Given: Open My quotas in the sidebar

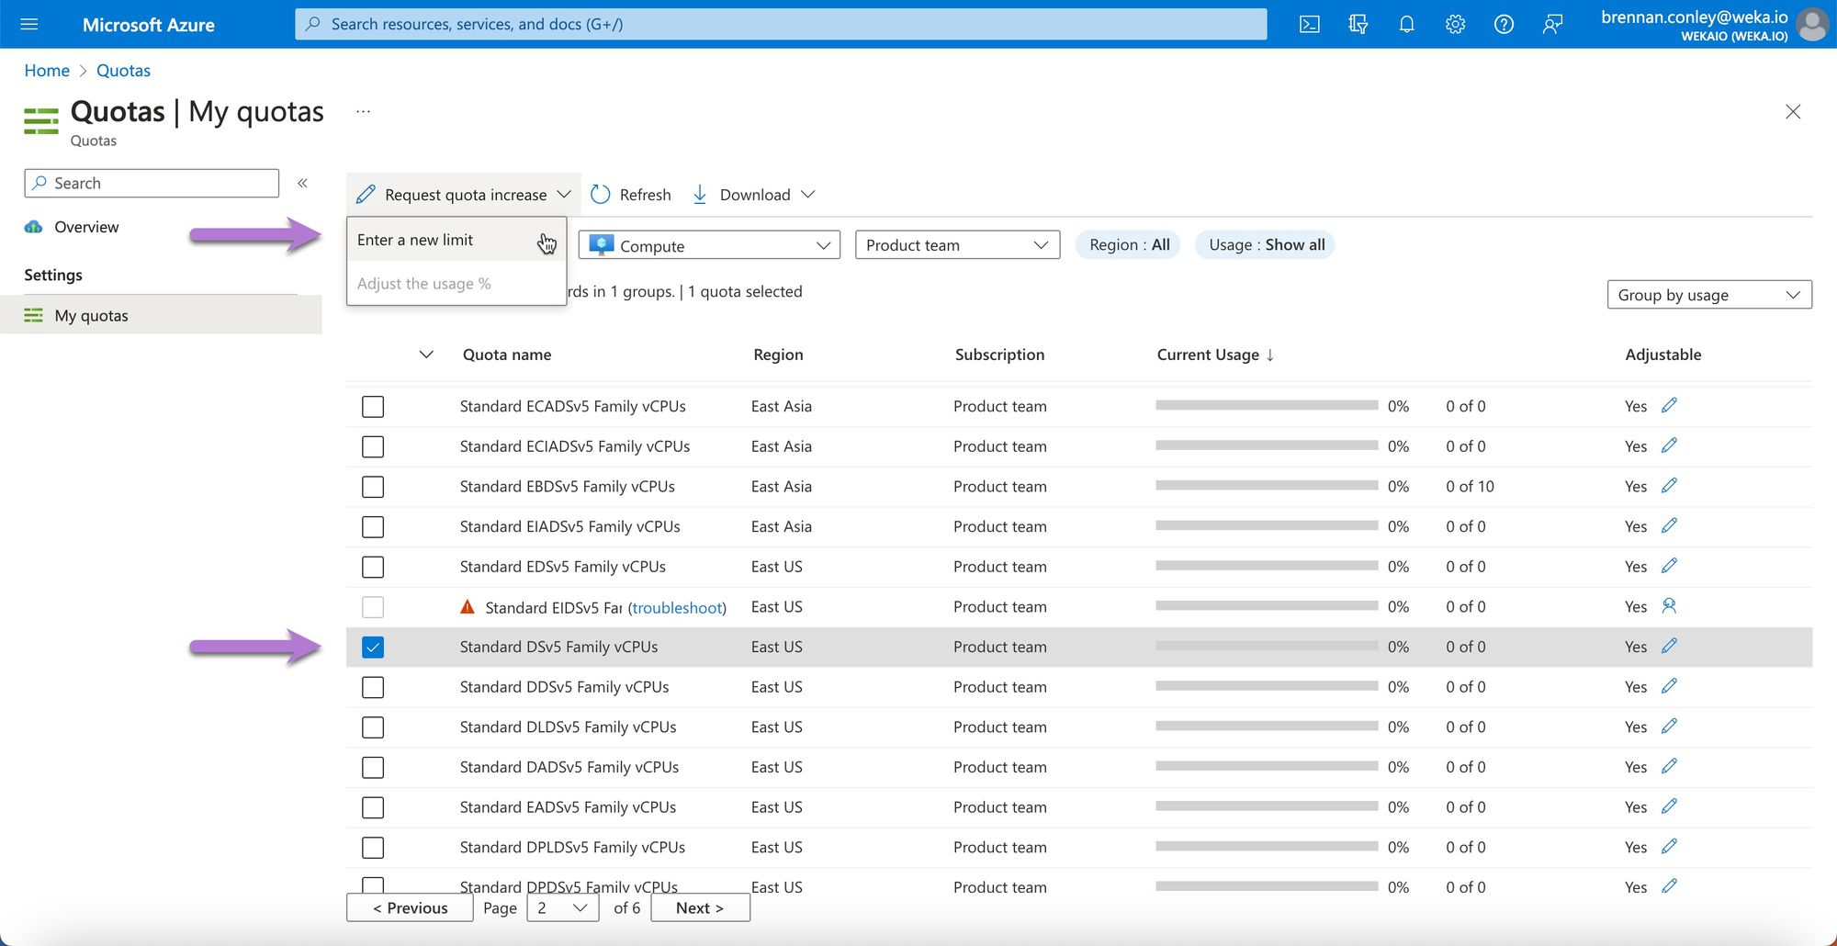Looking at the screenshot, I should (x=91, y=315).
